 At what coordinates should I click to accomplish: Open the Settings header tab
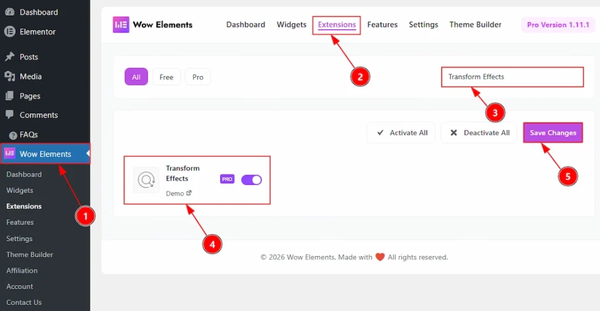tap(423, 25)
